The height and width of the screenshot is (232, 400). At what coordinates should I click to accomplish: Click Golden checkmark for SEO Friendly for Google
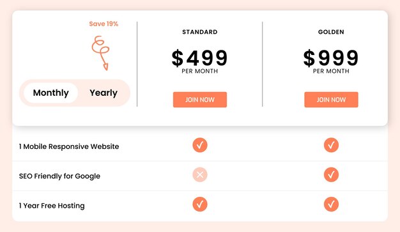click(x=331, y=175)
